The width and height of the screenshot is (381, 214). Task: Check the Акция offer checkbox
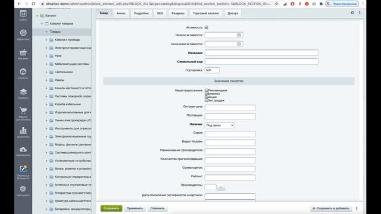(x=207, y=97)
